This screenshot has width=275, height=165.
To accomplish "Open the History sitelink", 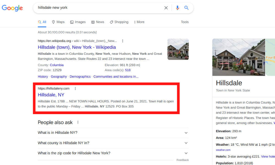I will click(x=43, y=77).
